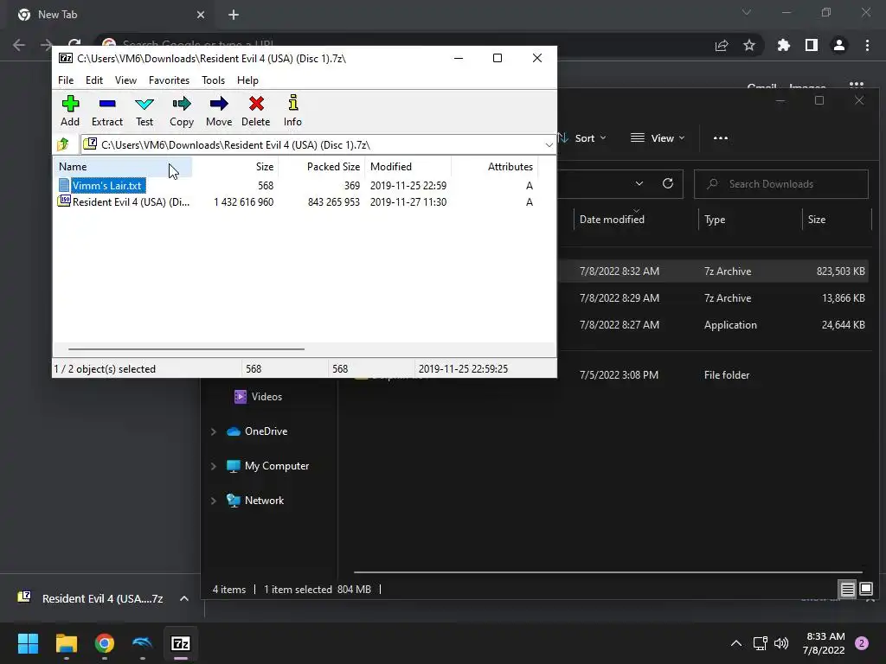Screen dimensions: 886x664
Task: Open the Tools menu in 7-Zip
Action: 213,80
